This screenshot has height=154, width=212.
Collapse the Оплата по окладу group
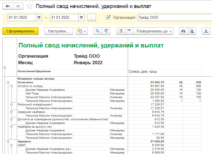coord(12,86)
